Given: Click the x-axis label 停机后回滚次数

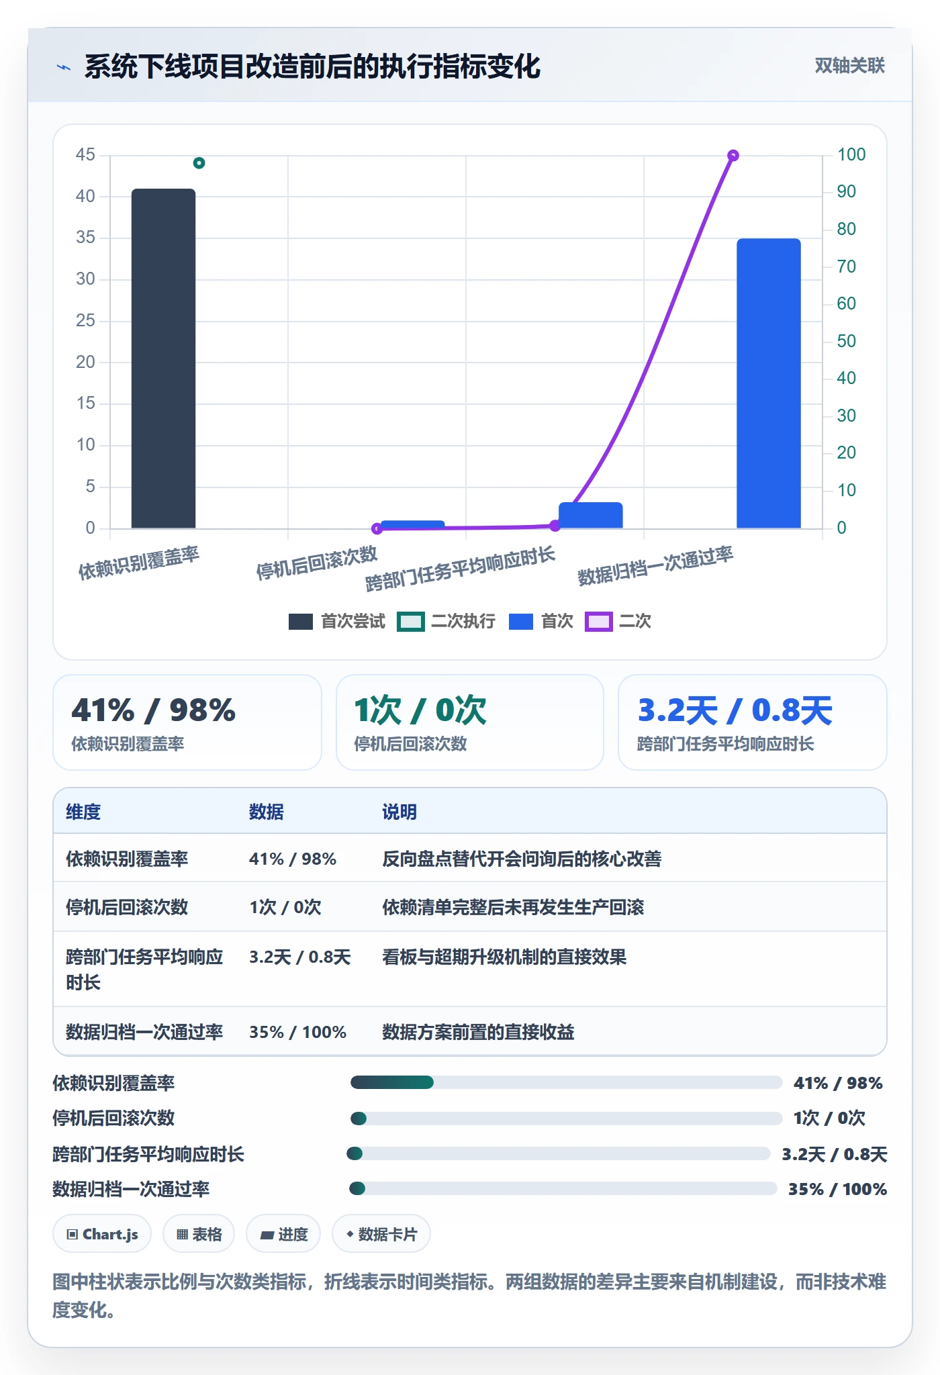Looking at the screenshot, I should (x=317, y=563).
